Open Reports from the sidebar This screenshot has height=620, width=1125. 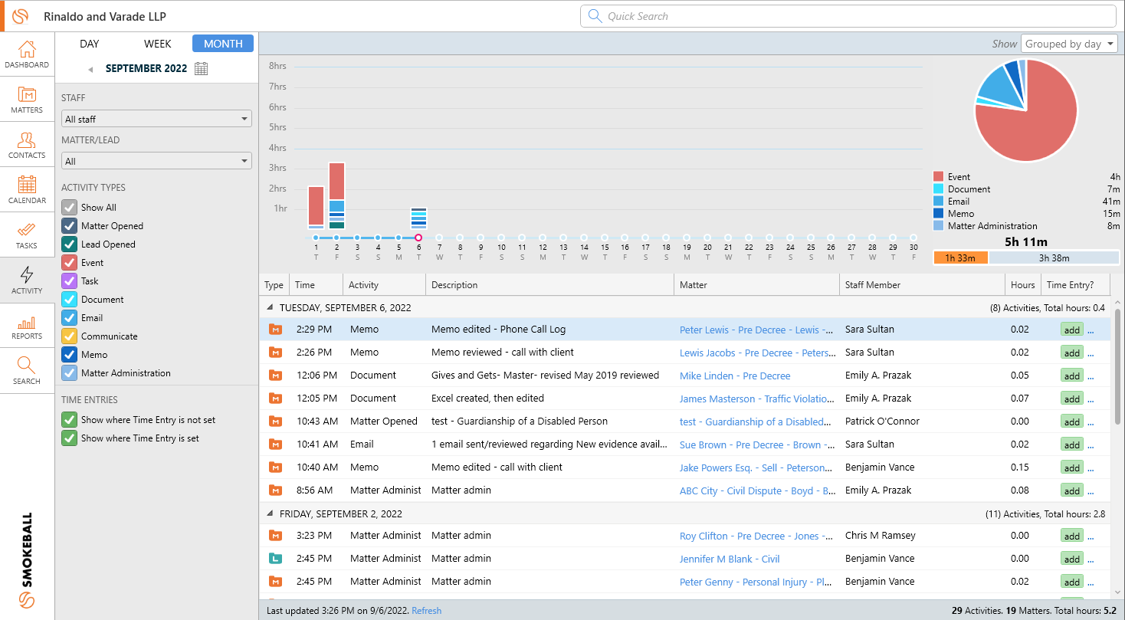27,326
